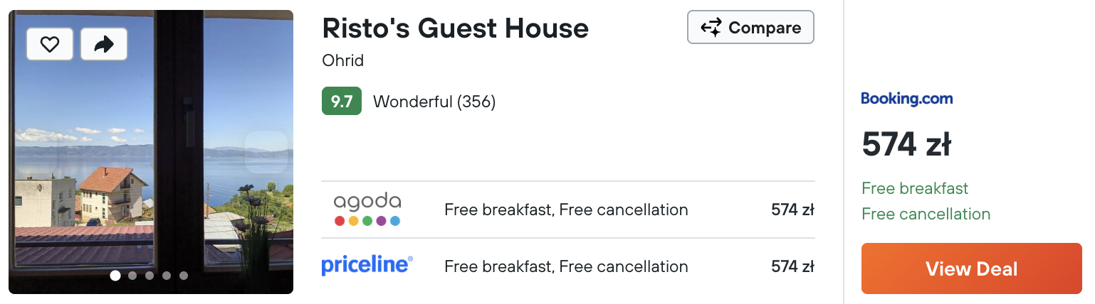
Task: Open the Risto's Guest House title
Action: [456, 28]
